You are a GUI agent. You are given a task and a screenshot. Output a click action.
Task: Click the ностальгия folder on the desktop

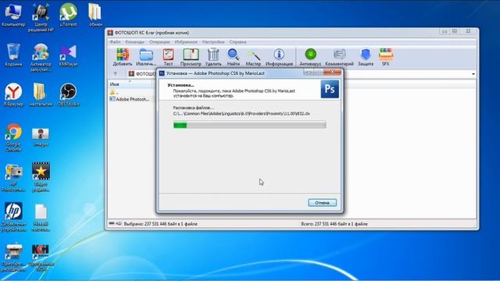click(41, 94)
